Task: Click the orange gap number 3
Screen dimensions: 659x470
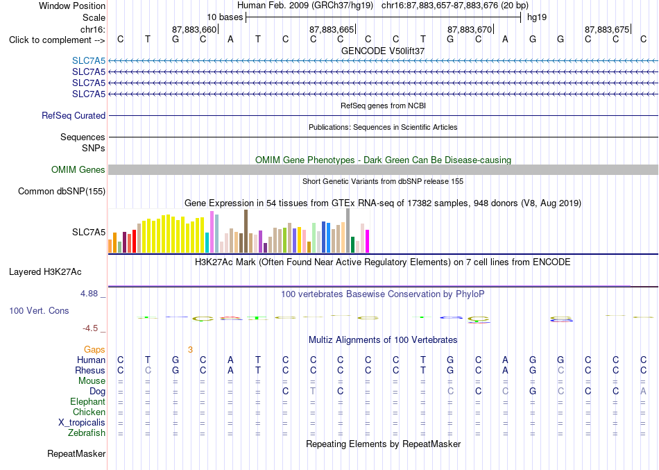Action: tap(190, 350)
